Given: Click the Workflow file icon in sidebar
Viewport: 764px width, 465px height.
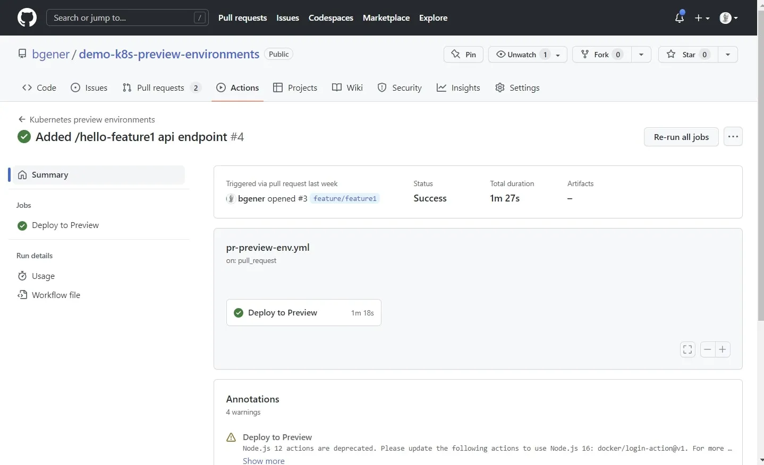Looking at the screenshot, I should point(22,295).
